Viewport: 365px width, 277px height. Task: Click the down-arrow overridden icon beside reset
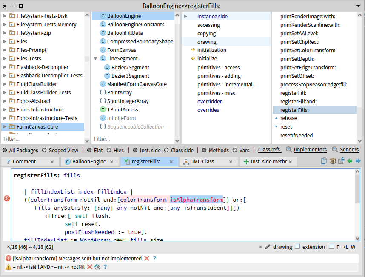pyautogui.click(x=277, y=127)
